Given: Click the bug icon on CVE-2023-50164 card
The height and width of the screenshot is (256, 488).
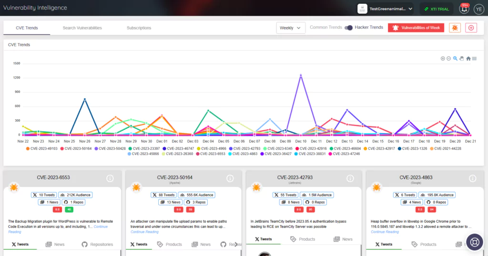Looking at the screenshot, I should click(x=136, y=187).
